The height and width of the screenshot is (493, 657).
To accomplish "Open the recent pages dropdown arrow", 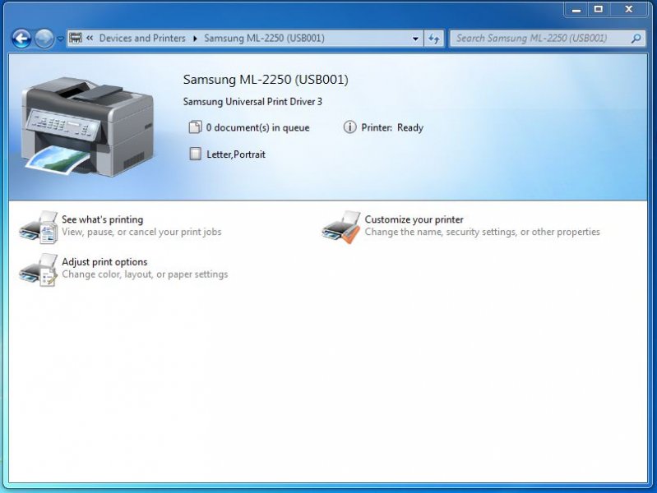I will pyautogui.click(x=60, y=39).
